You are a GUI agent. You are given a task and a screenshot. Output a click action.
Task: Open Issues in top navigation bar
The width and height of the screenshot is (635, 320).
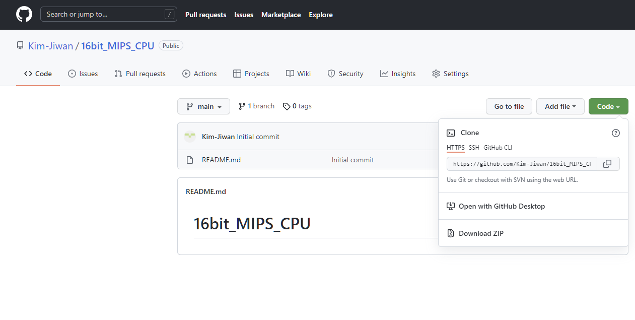pyautogui.click(x=244, y=15)
